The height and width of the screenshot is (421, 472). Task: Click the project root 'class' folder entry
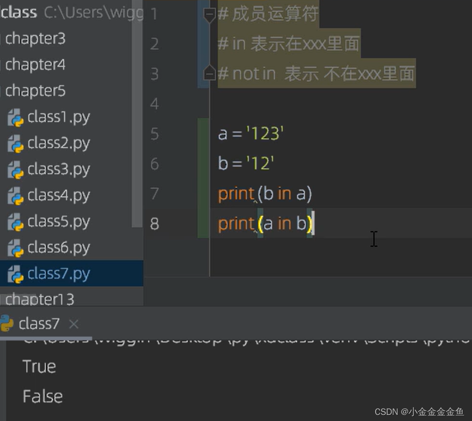point(18,12)
